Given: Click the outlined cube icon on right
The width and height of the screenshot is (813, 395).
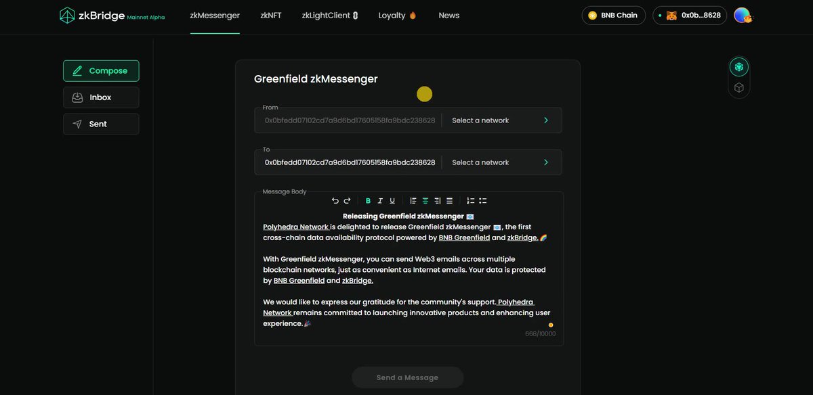Looking at the screenshot, I should click(x=739, y=87).
